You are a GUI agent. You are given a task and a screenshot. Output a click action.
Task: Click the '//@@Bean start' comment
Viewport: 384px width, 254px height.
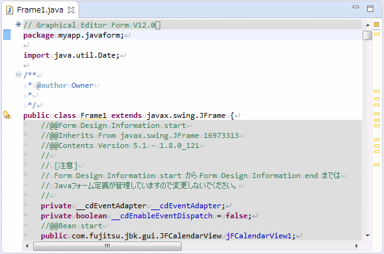(72, 226)
